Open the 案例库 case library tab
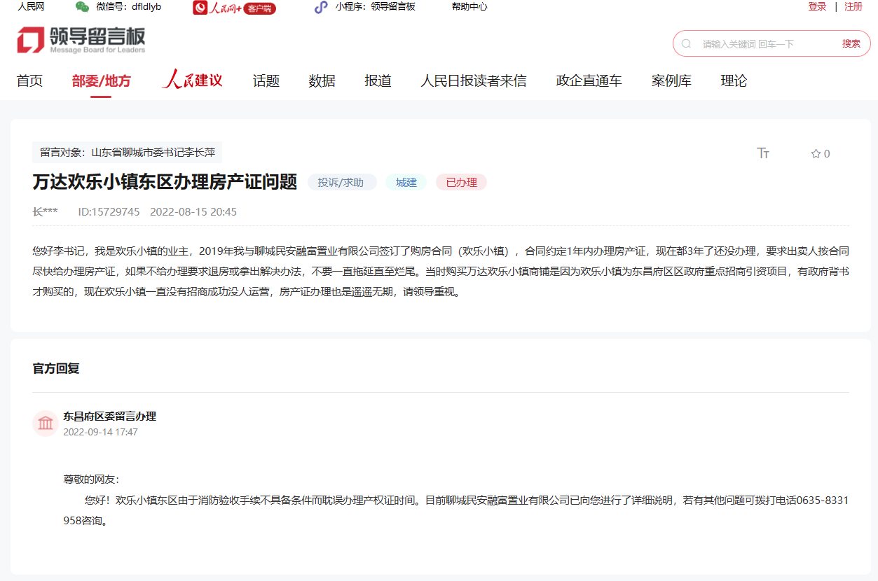Viewport: 878px width, 581px height. tap(671, 80)
